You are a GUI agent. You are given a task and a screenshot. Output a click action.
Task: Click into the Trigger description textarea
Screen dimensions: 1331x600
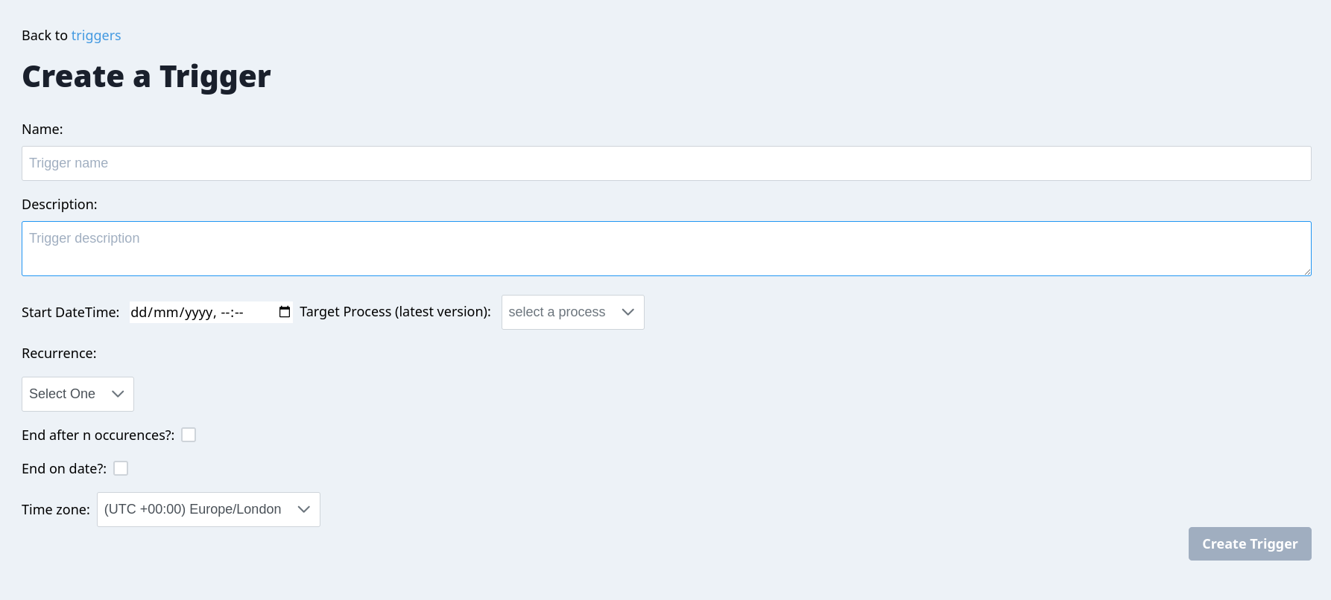click(665, 249)
